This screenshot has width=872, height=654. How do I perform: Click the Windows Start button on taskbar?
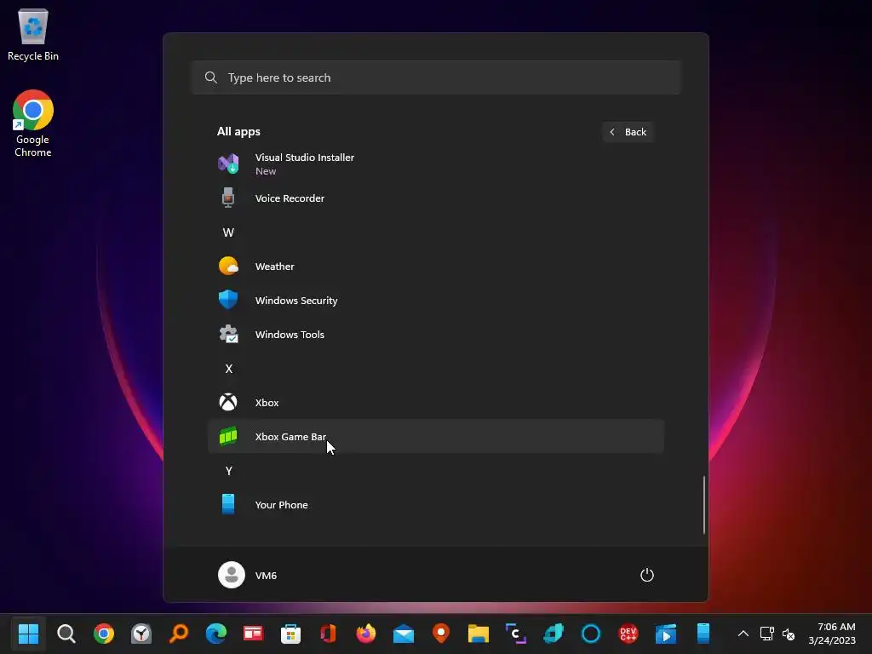pos(28,634)
